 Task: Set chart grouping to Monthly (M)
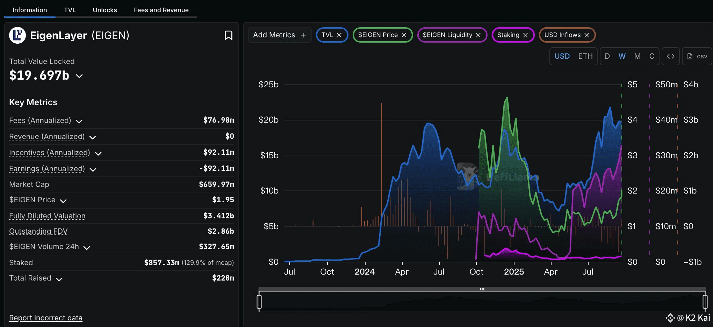637,56
